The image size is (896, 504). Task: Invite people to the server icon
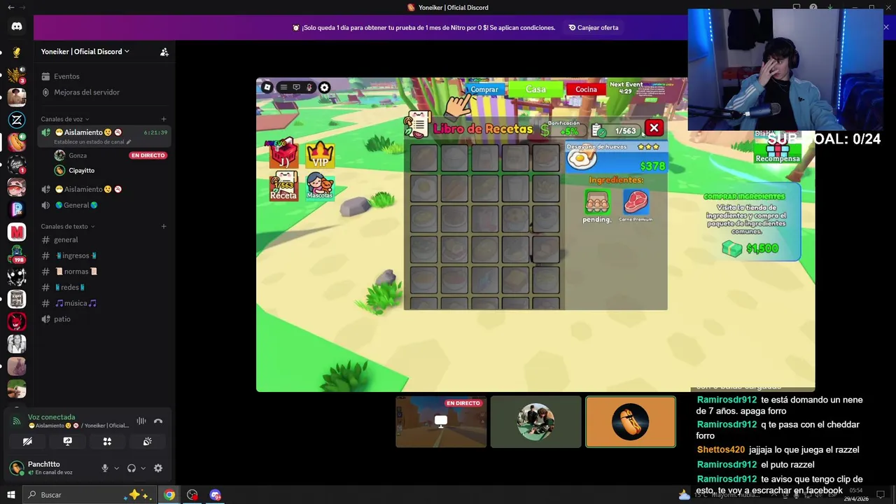coord(164,52)
